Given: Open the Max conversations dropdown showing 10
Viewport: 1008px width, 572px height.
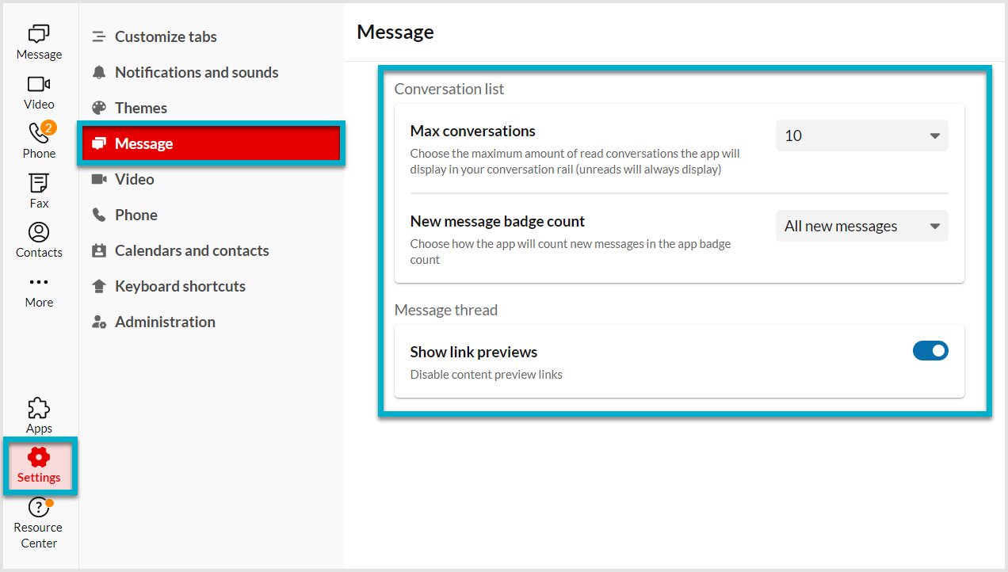Looking at the screenshot, I should pos(862,135).
